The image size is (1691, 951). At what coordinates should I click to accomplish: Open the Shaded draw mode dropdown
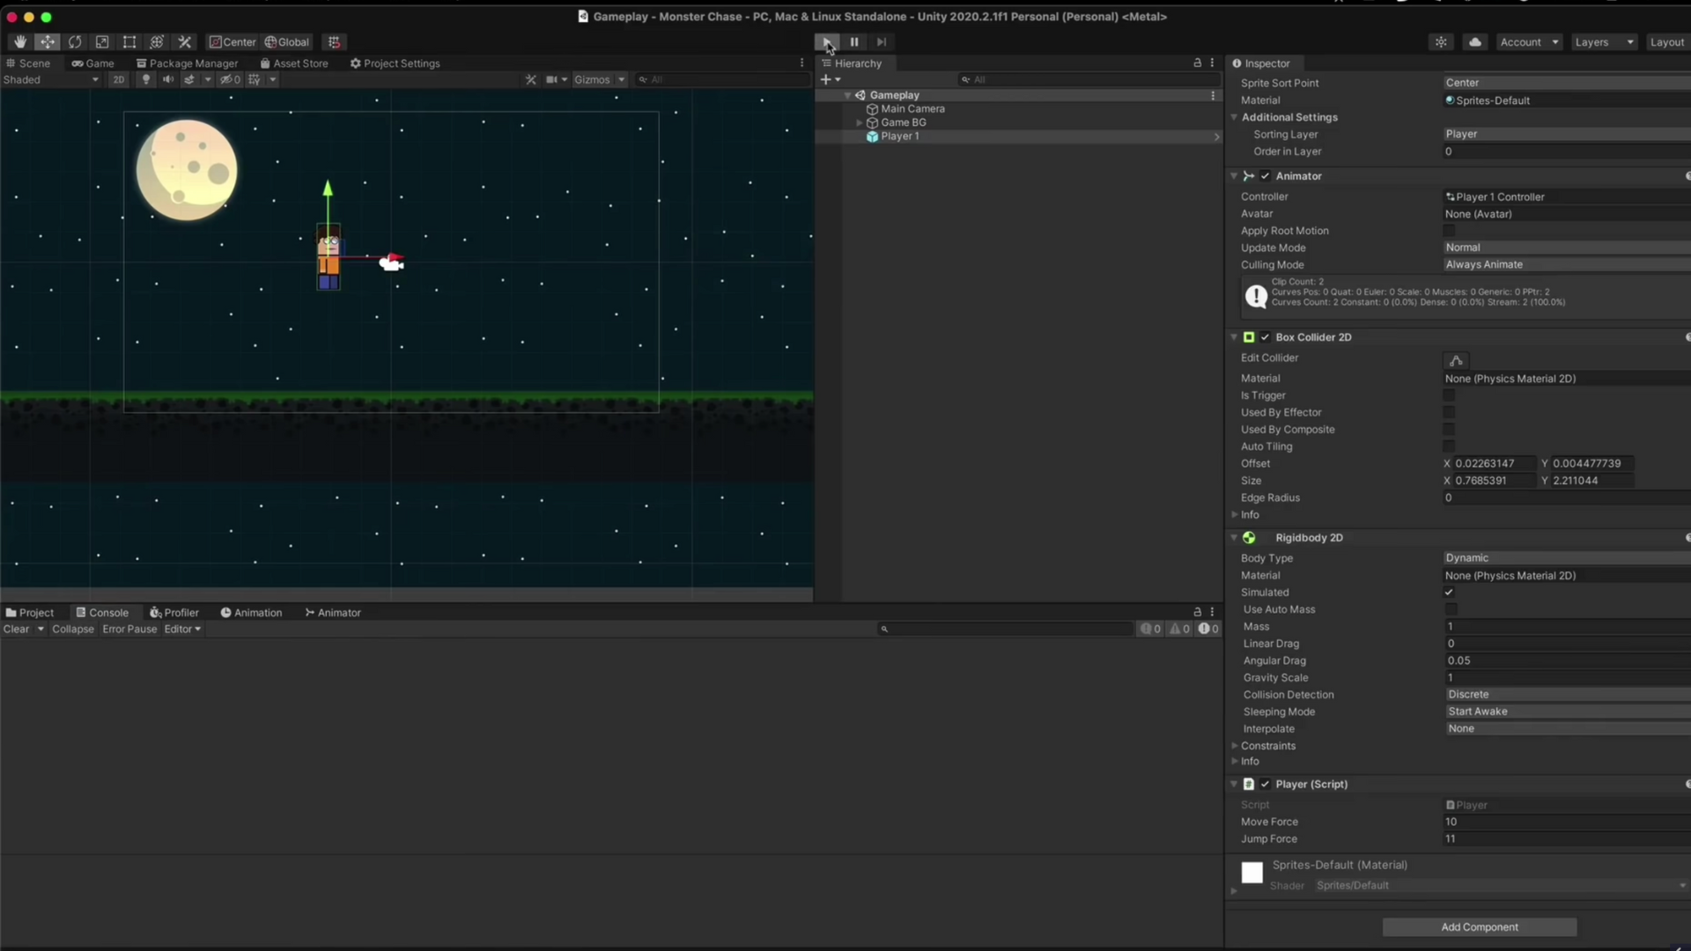tap(51, 79)
